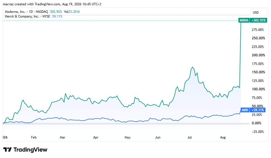
Task: Open the USD currency selector
Action: pyautogui.click(x=258, y=13)
